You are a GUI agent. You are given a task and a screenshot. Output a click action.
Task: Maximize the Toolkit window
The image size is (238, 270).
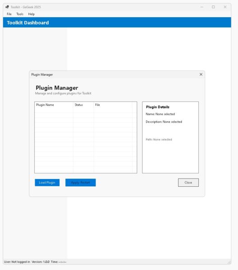[213, 7]
